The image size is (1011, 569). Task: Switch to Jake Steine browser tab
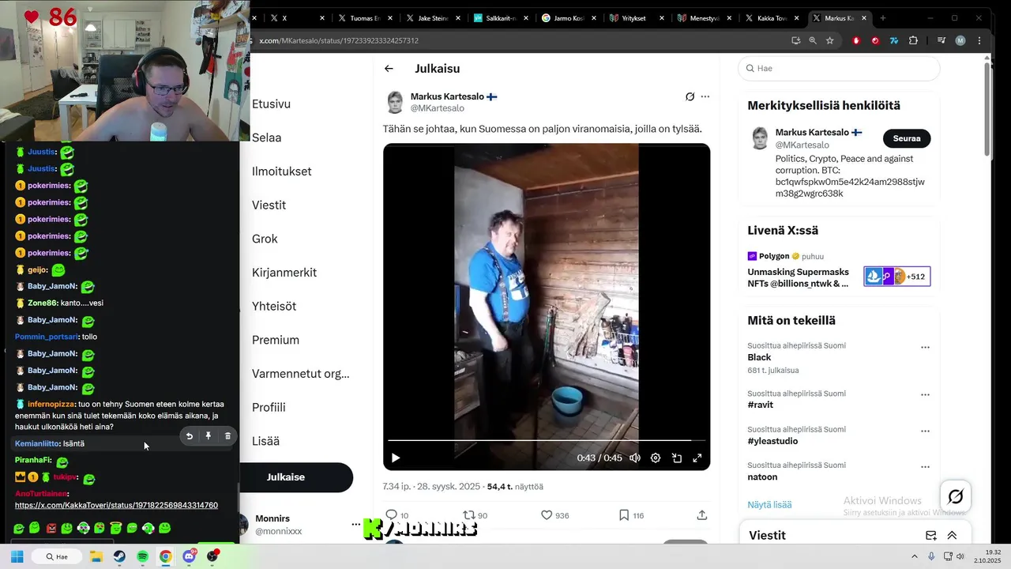tap(427, 17)
